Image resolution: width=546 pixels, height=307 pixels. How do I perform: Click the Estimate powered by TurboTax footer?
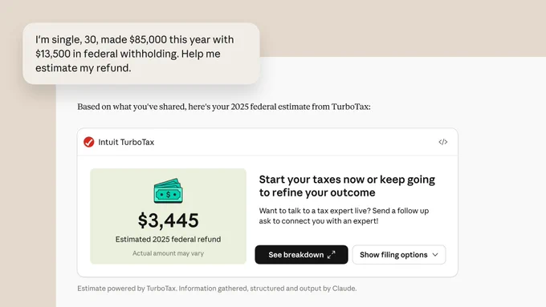point(217,289)
